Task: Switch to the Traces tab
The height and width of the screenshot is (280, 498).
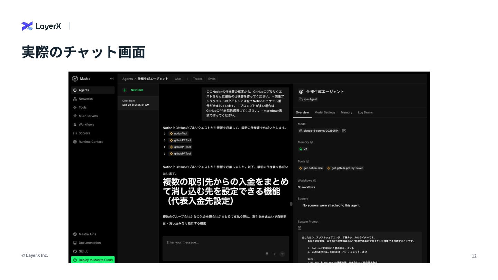Action: click(198, 79)
